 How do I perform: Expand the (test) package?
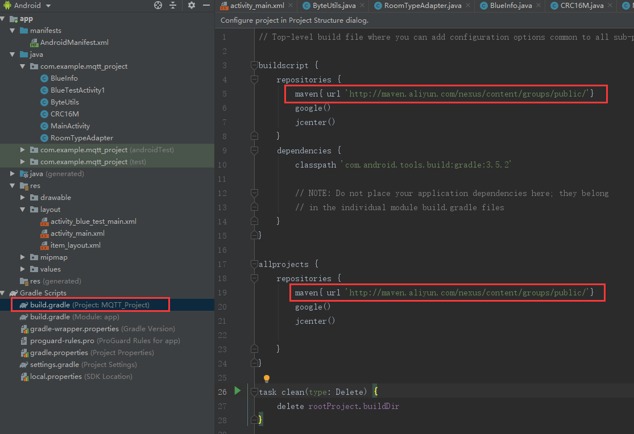(x=23, y=162)
